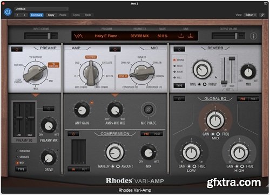Click the Amp model selector knob
This screenshot has height=195, width=270.
coord(91,72)
